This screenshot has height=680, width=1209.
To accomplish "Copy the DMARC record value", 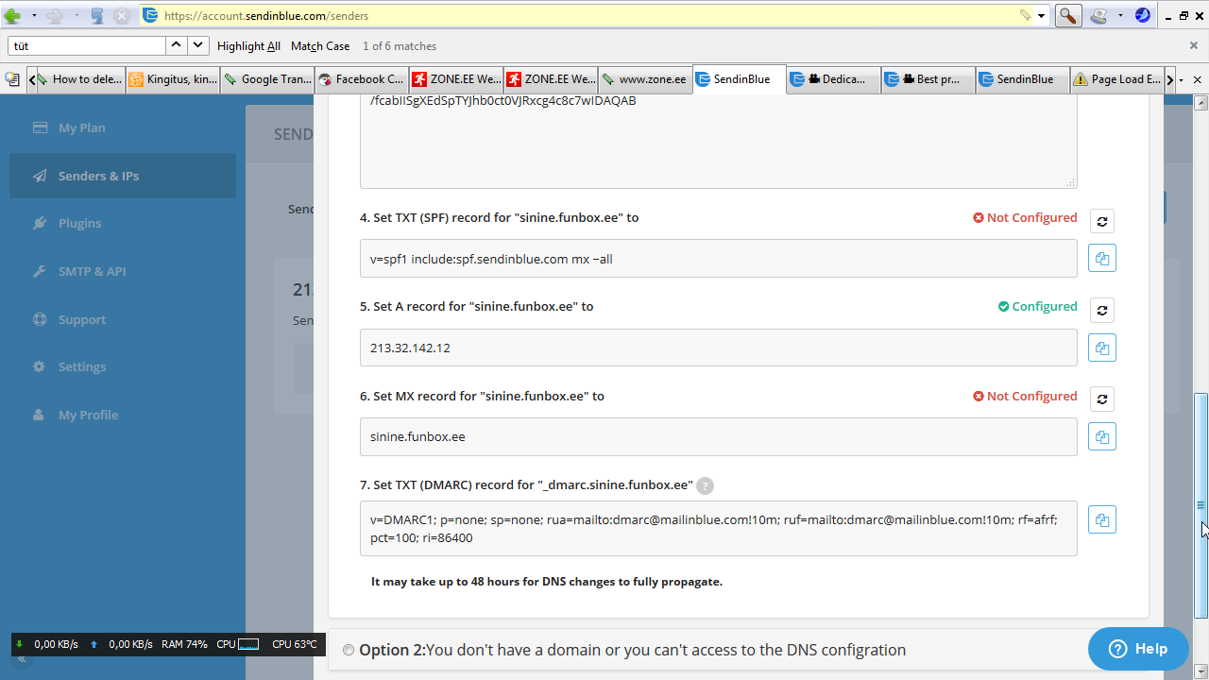I will [1102, 519].
